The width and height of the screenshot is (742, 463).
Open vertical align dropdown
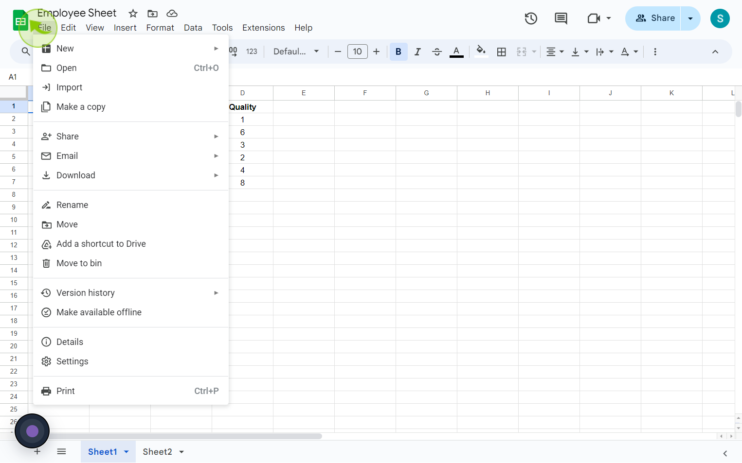click(x=579, y=51)
